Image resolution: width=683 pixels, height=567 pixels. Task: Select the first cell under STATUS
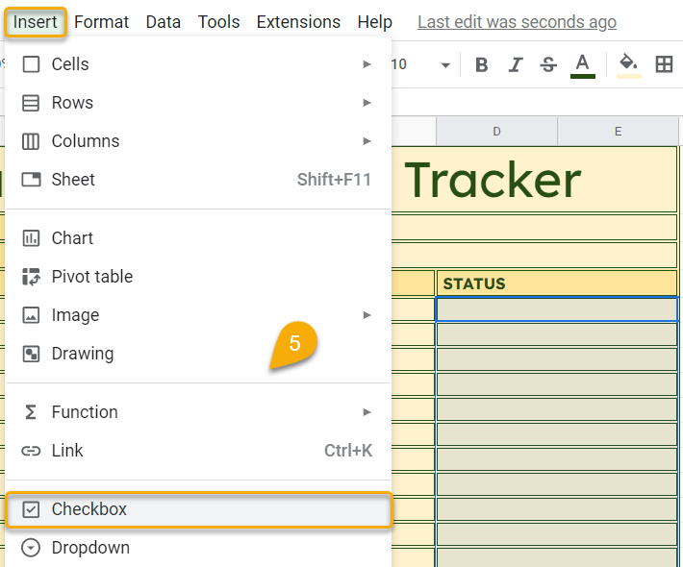click(557, 309)
